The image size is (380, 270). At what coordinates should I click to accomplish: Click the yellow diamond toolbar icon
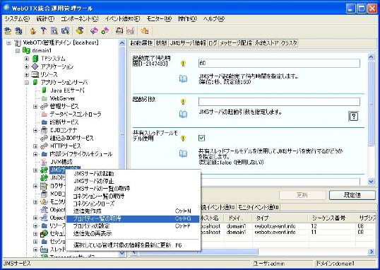click(x=80, y=31)
